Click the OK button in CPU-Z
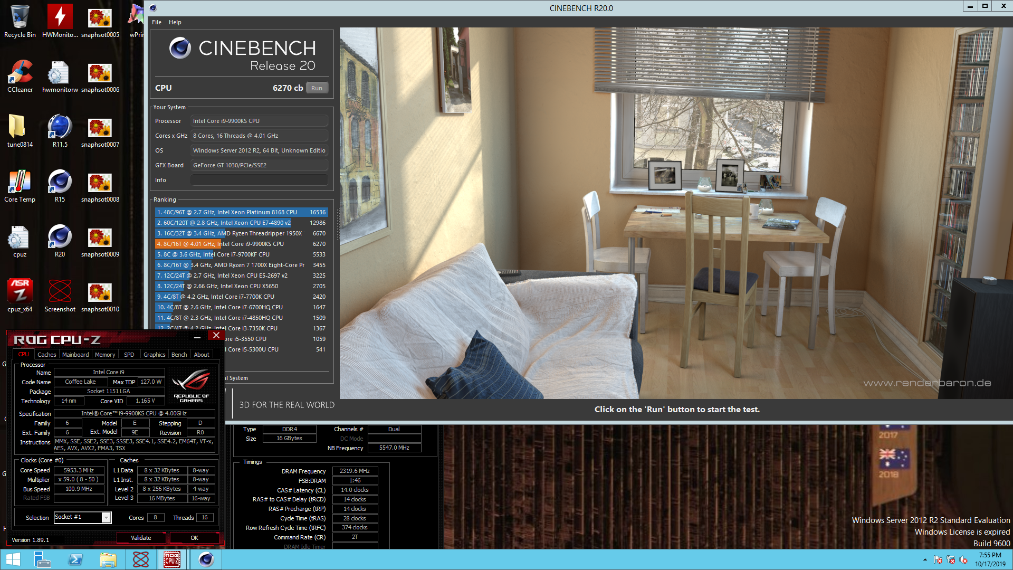This screenshot has height=570, width=1013. click(194, 538)
